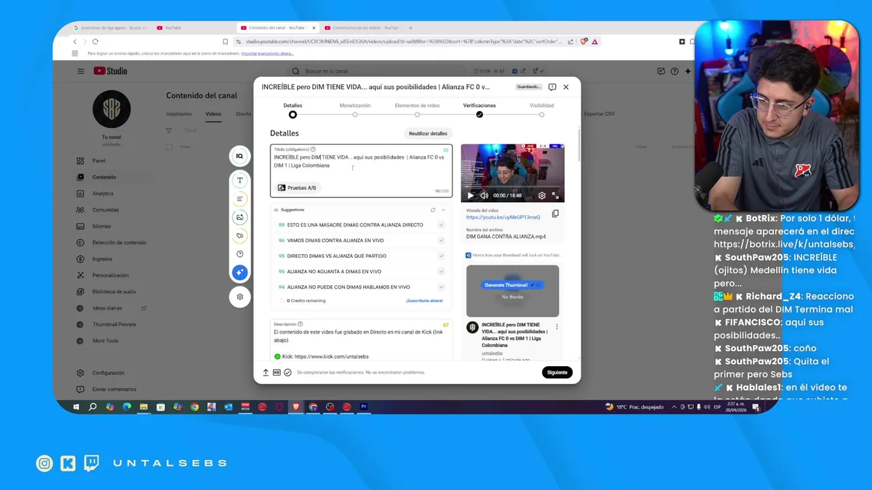
Task: Open Comunidad in Studio sidebar
Action: click(x=106, y=210)
